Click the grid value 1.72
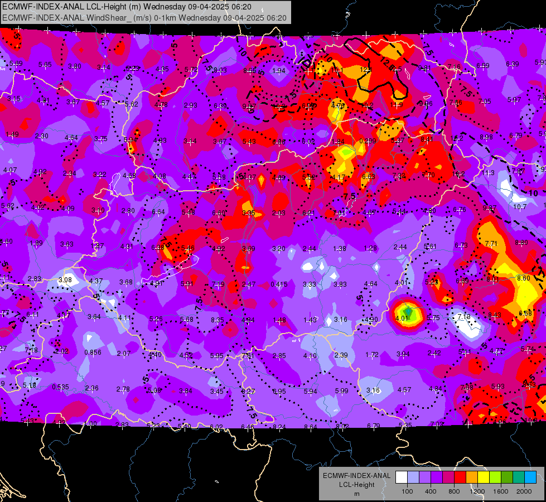Viewport: 546px width, 502px height. click(x=372, y=354)
